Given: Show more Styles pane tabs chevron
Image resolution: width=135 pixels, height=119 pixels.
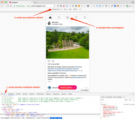Looking at the screenshot, I should pos(124,97).
